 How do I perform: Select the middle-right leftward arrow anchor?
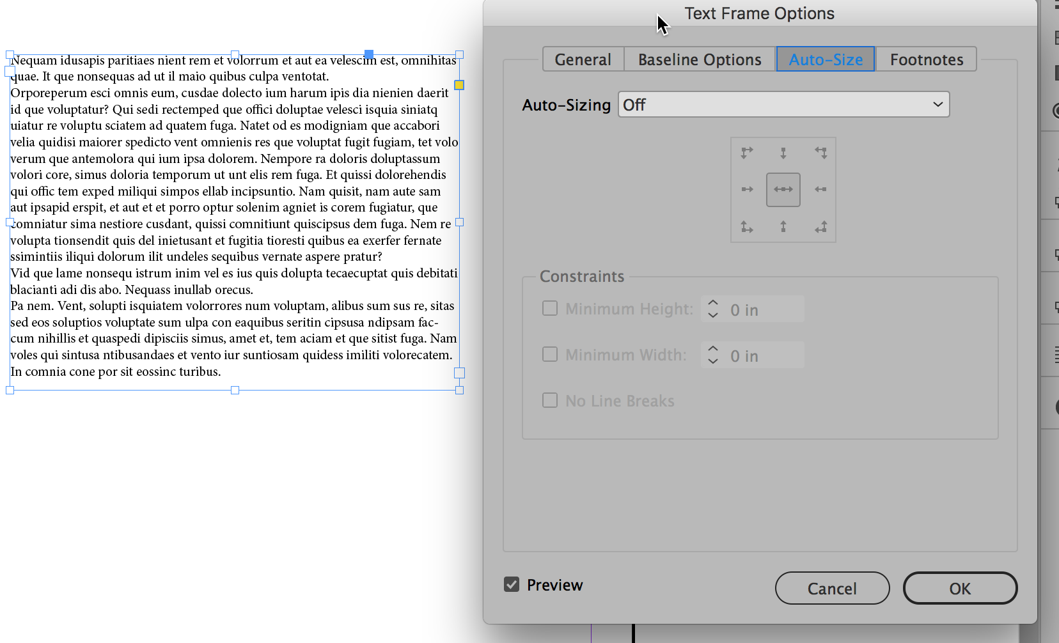[x=820, y=189]
